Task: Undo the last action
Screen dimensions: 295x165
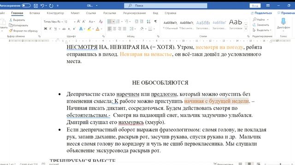Action: coord(42,6)
